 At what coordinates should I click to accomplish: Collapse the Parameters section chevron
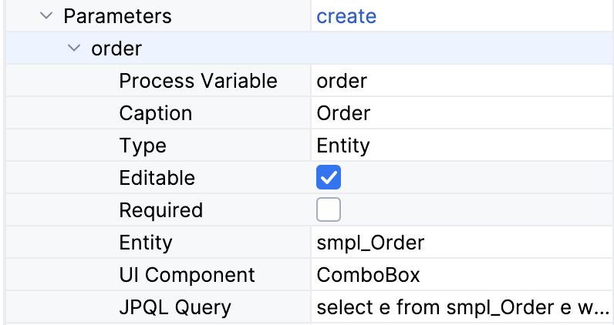click(46, 16)
